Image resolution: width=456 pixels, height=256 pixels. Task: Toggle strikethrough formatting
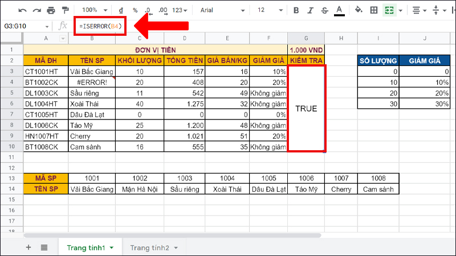324,10
